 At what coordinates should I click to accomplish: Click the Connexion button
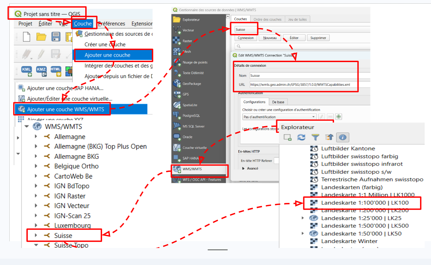(246, 38)
